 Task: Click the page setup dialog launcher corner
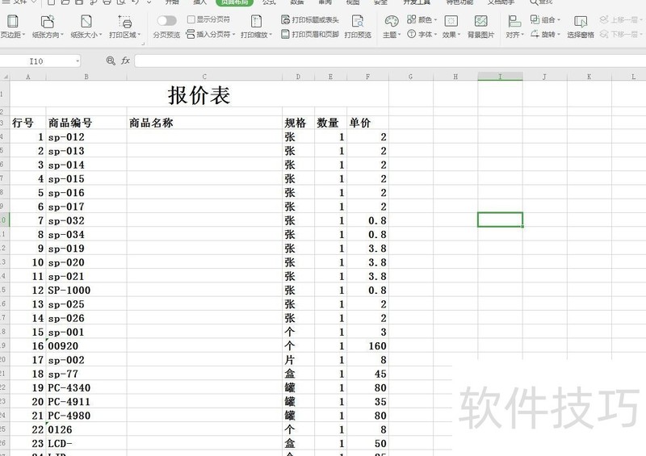[143, 43]
